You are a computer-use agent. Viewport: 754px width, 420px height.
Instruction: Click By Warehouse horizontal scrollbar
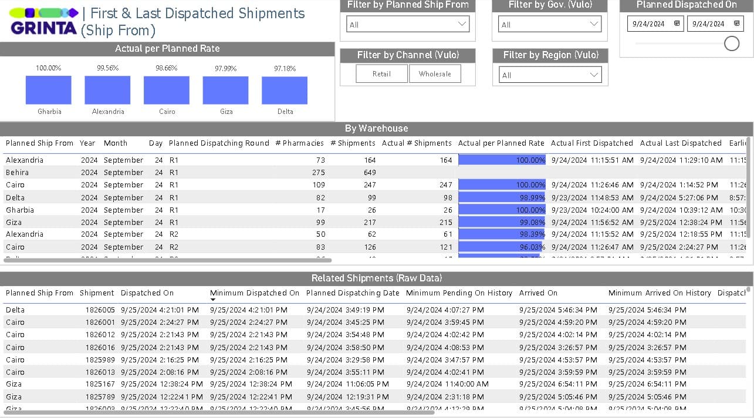pyautogui.click(x=169, y=260)
